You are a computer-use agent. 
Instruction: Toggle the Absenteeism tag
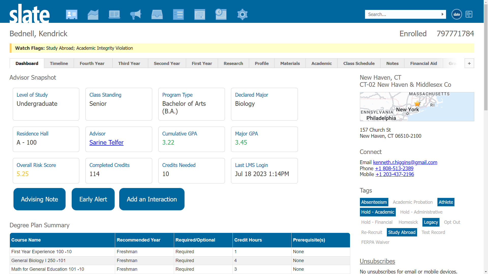374,202
